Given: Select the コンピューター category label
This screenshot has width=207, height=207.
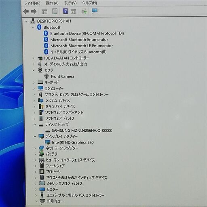Looking at the screenshot, I should coord(54,89).
